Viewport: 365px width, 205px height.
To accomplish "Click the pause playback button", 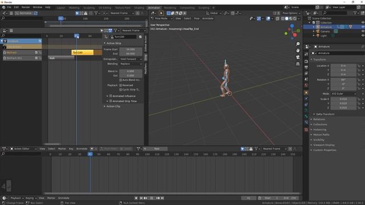I will (152, 198).
